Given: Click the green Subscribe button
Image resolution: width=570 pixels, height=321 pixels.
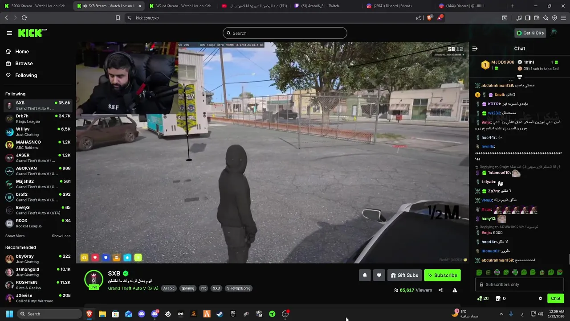Looking at the screenshot, I should (x=443, y=276).
